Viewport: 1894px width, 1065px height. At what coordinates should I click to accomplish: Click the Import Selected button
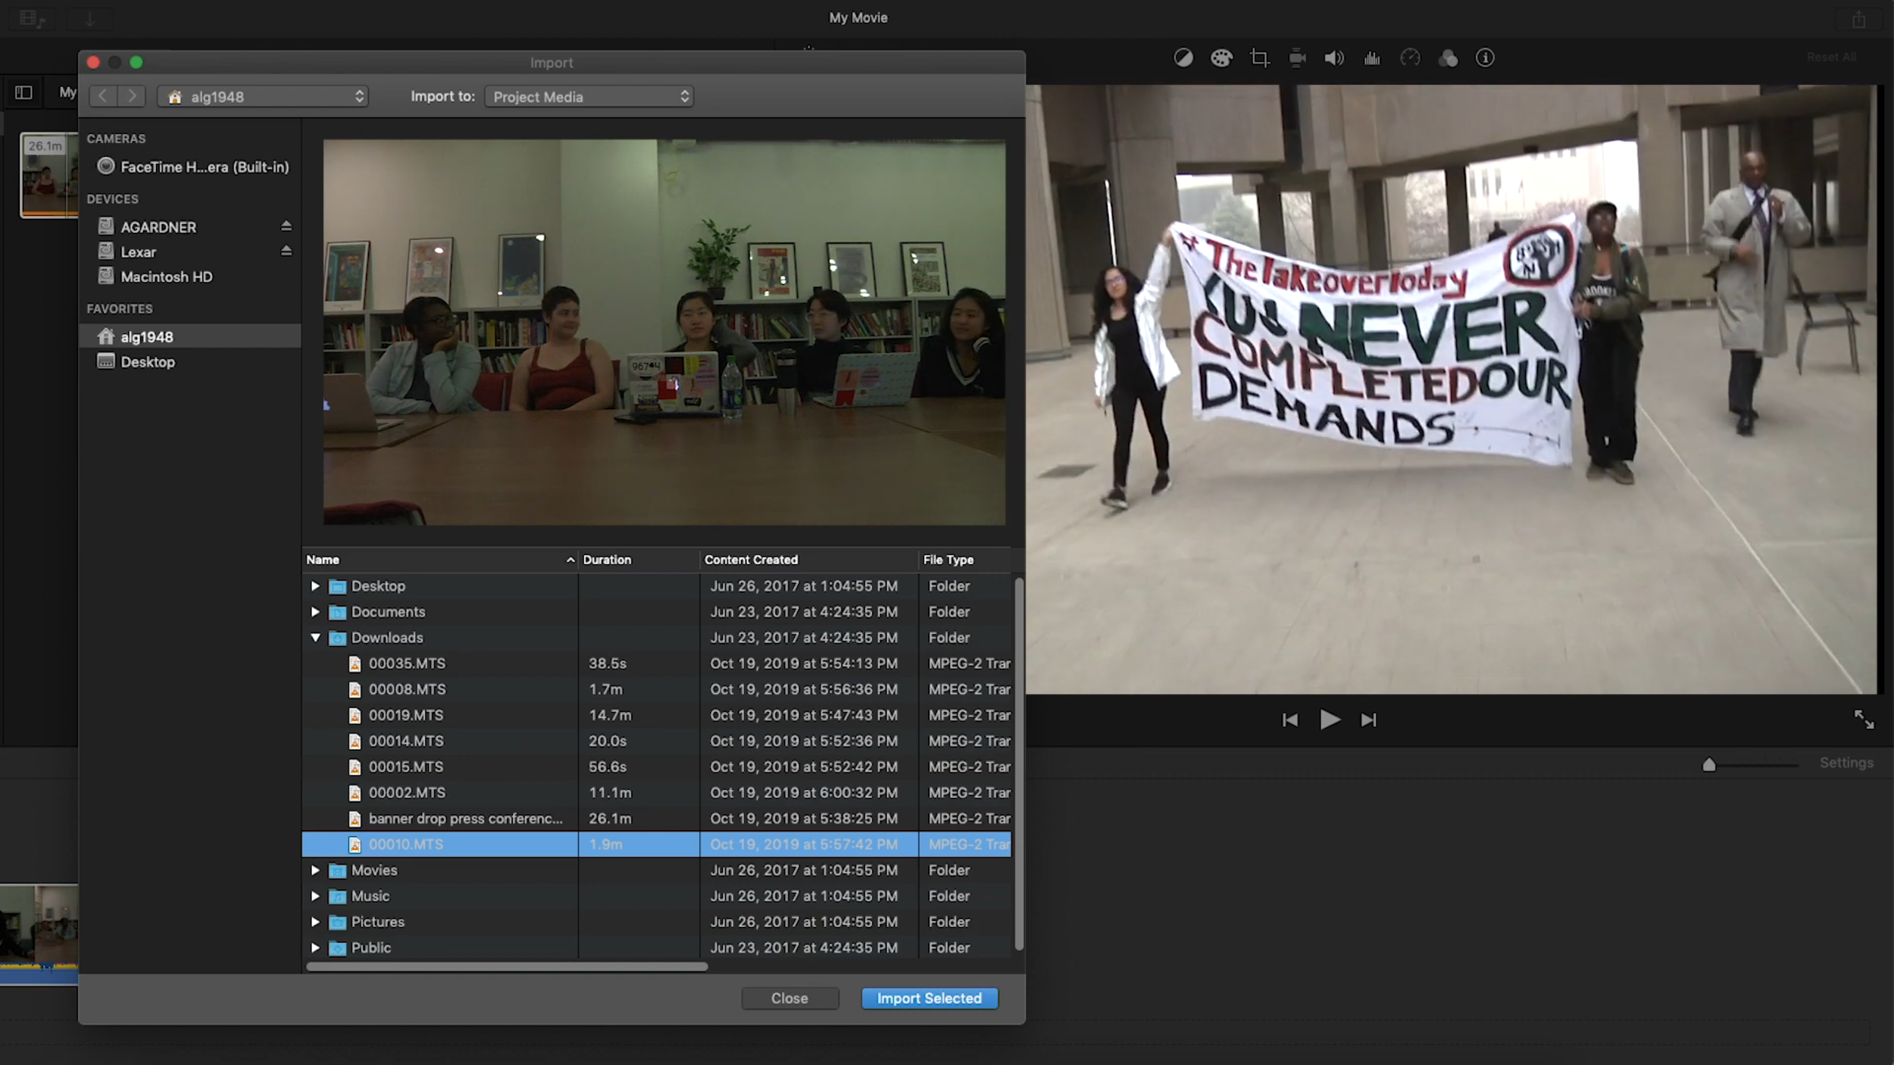coord(929,998)
